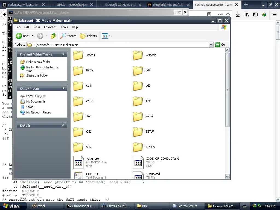The image size is (280, 210).
Task: Select the cd9 folder icon
Action: (x=138, y=86)
